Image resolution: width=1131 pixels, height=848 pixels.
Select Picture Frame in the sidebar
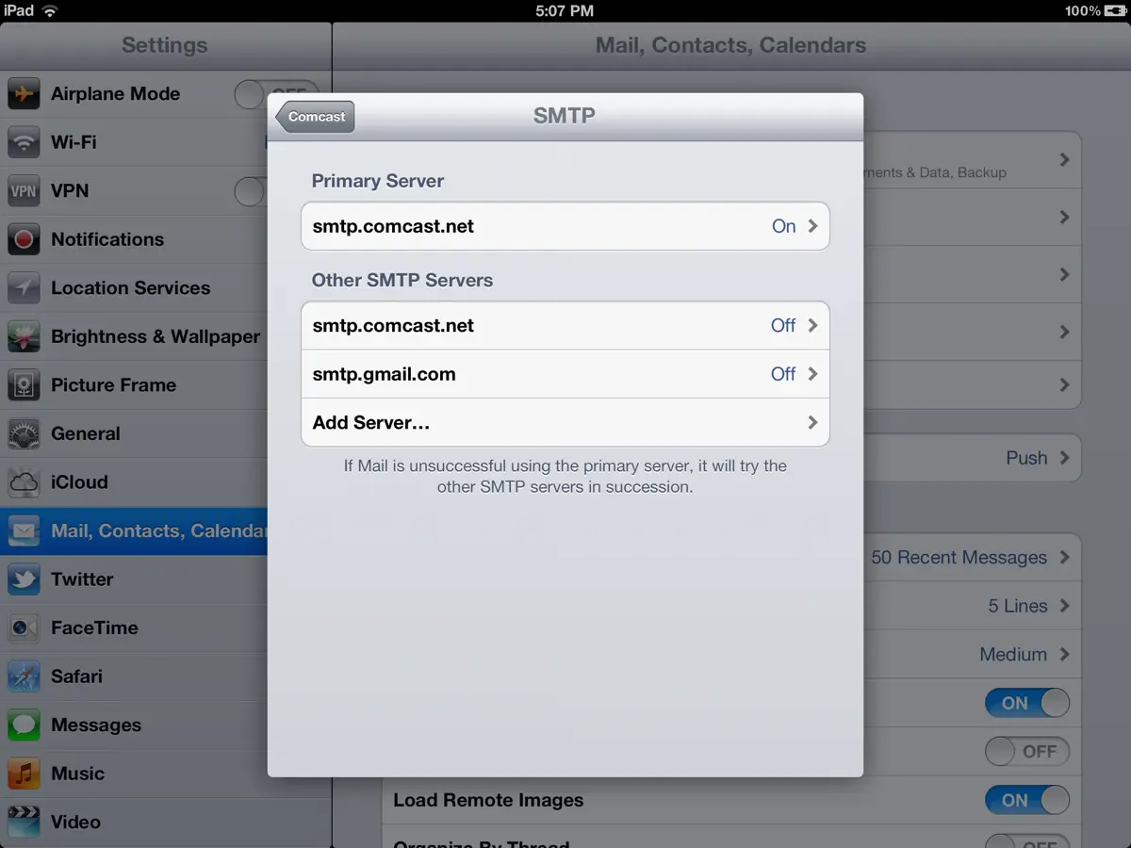(x=113, y=385)
